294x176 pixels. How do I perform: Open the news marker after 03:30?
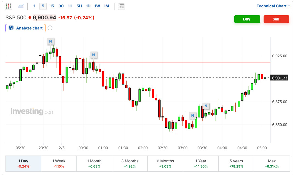(x=206, y=106)
